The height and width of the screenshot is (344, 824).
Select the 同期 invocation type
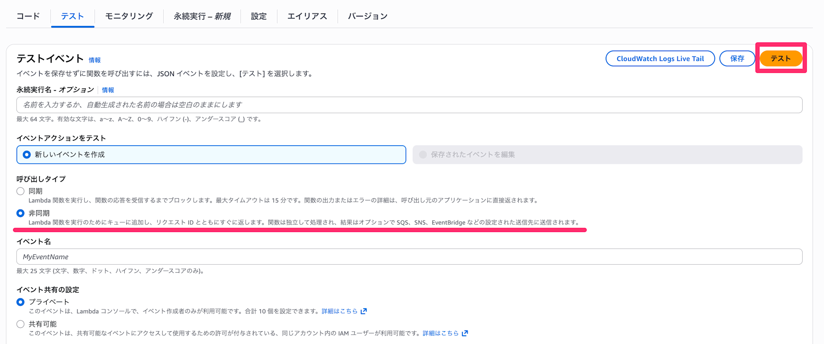coord(21,191)
